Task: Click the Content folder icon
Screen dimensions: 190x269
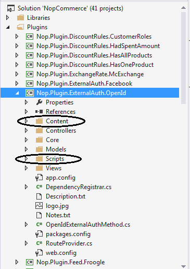Action: pos(39,121)
